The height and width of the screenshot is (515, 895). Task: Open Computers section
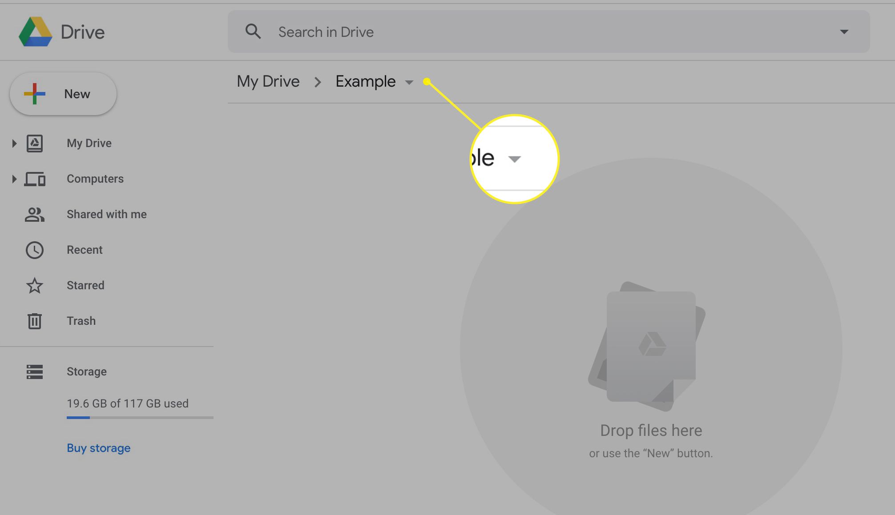click(95, 179)
